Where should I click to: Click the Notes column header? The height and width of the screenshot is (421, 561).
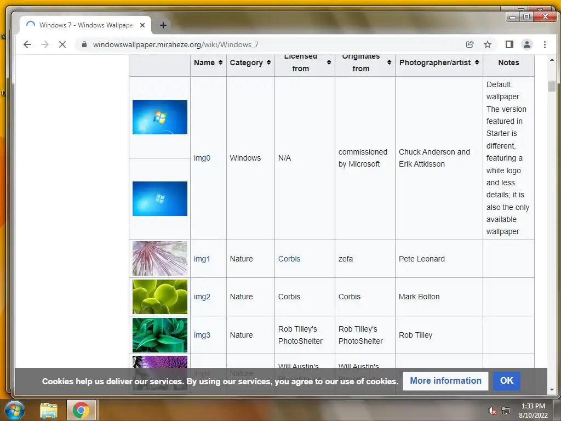[508, 62]
